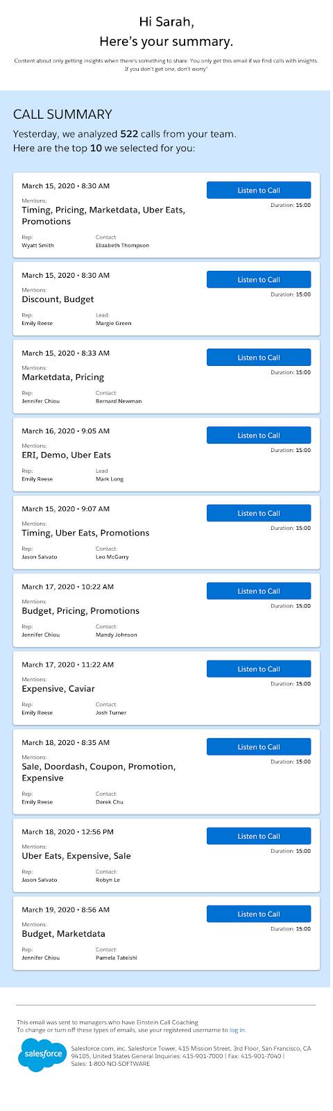The image size is (333, 1111).
Task: Select contact name Josh Turner
Action: click(111, 712)
